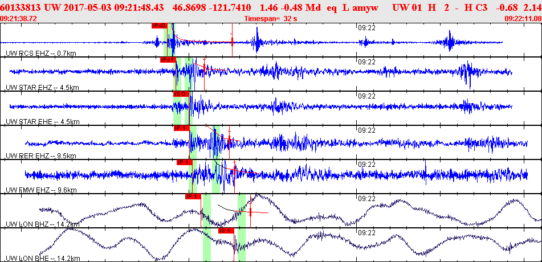This screenshot has height=262, width=542.
Task: Click the coda end marker on FMW EHZ trace
Action: click(x=235, y=170)
